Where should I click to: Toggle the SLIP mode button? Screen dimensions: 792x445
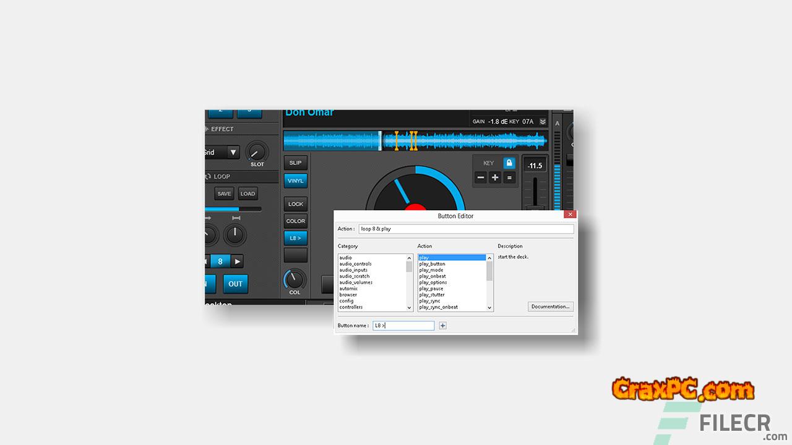tap(296, 163)
